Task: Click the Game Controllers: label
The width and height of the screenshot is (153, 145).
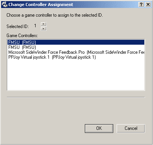Action: [22, 36]
